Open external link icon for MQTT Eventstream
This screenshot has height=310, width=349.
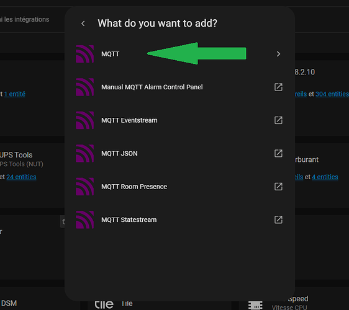point(278,120)
